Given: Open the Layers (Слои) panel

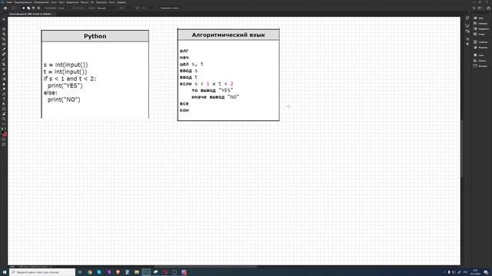Looking at the screenshot, I should pos(479,55).
